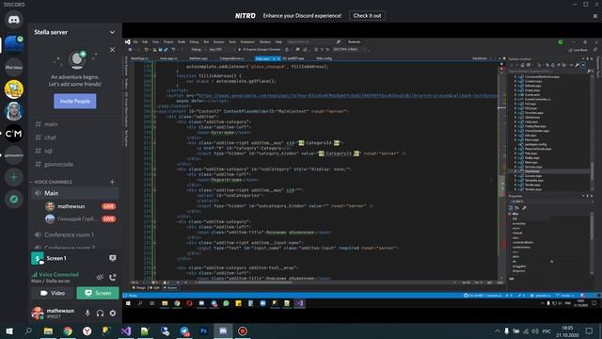The image size is (602, 339).
Task: Click mathewsun avatar in the user panel
Action: click(x=38, y=314)
